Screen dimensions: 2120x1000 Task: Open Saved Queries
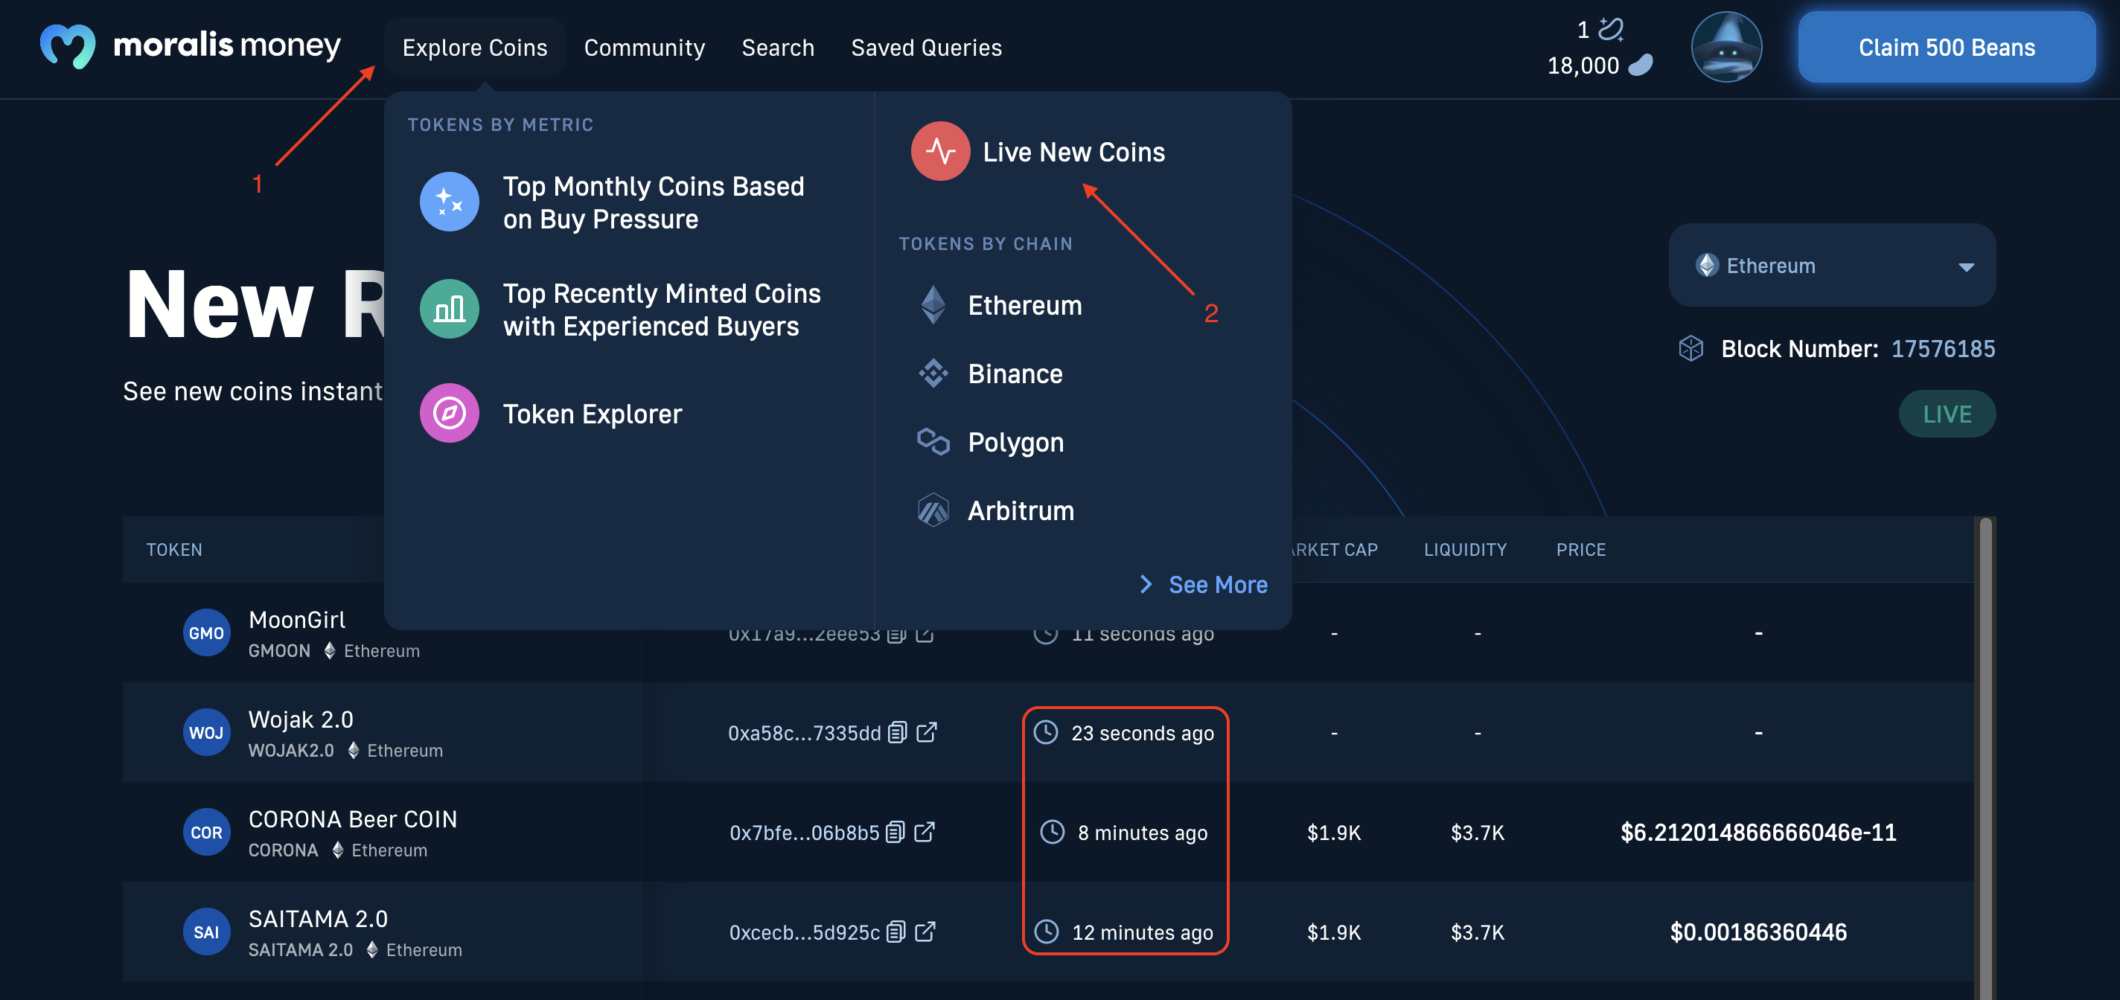(926, 48)
